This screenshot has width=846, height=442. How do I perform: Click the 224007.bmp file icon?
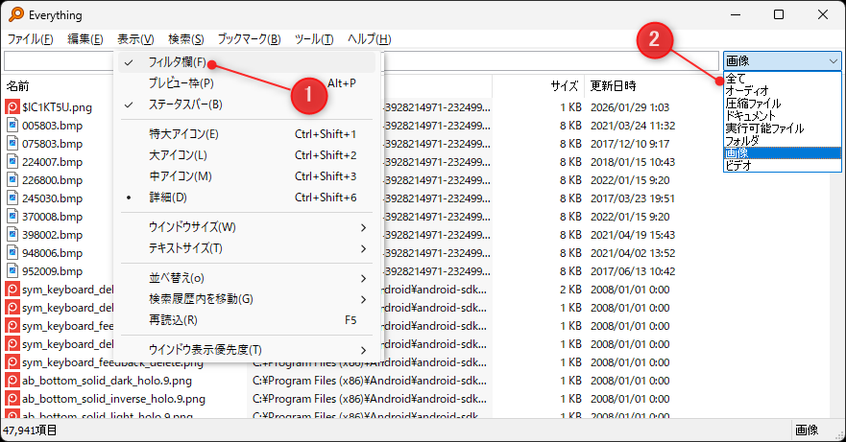click(x=12, y=162)
